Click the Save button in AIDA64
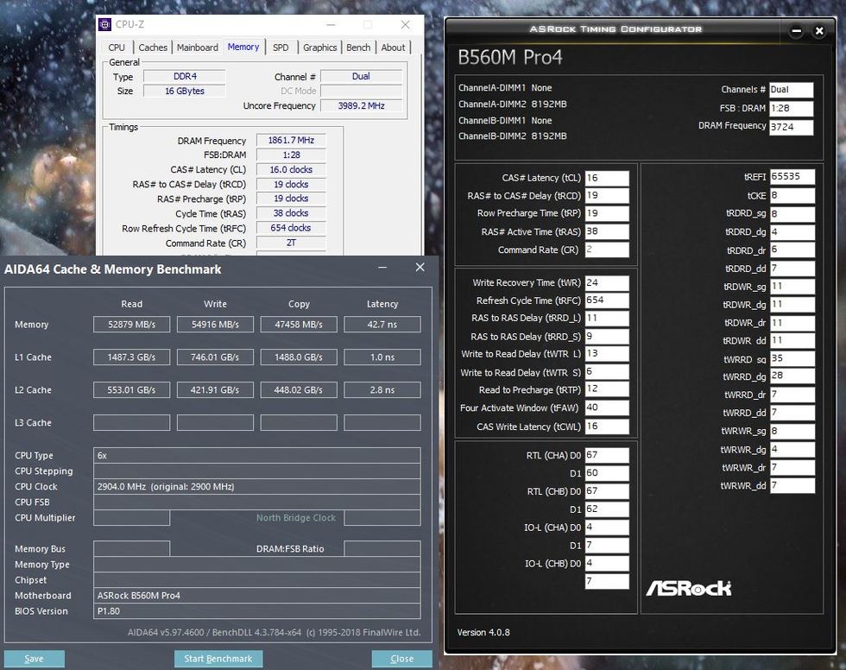This screenshot has width=846, height=670. pyautogui.click(x=35, y=659)
